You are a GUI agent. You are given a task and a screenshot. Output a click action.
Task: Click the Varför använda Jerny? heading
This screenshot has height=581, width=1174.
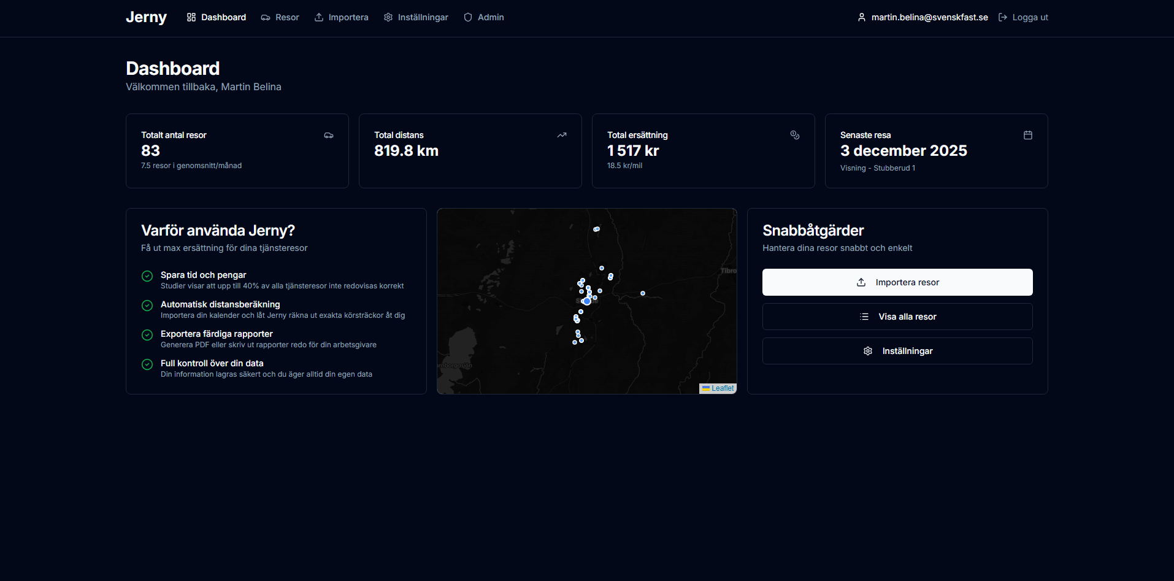pos(218,231)
